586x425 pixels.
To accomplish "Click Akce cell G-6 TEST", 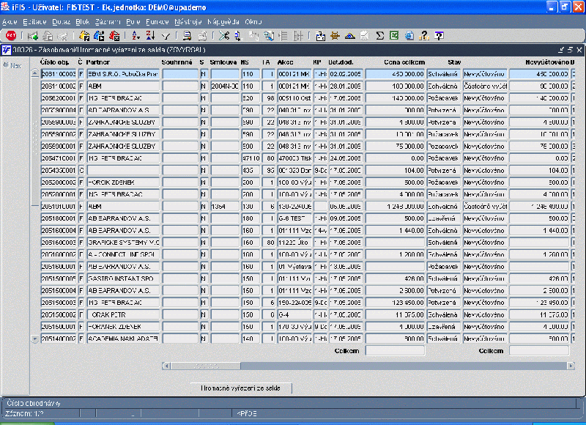I will pos(294,218).
